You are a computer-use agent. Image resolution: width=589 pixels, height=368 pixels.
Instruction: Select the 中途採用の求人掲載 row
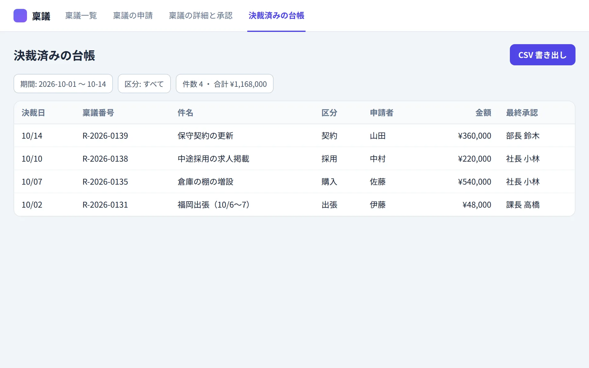tap(294, 159)
